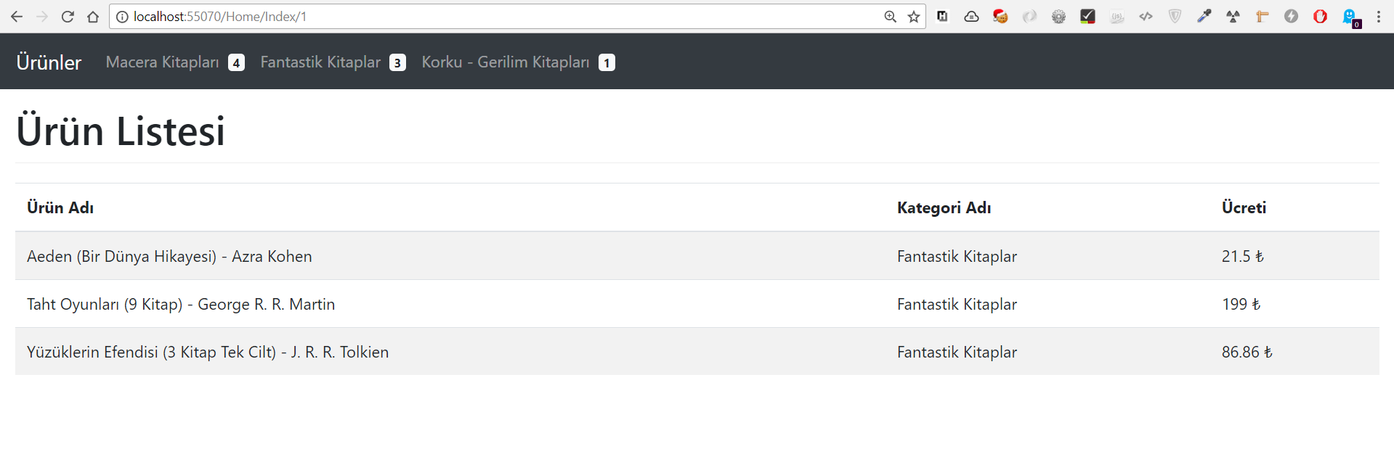Click the browser back arrow
The height and width of the screenshot is (470, 1394).
point(17,17)
